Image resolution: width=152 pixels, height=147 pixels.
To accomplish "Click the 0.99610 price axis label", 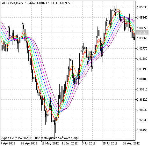I will click(142, 89).
